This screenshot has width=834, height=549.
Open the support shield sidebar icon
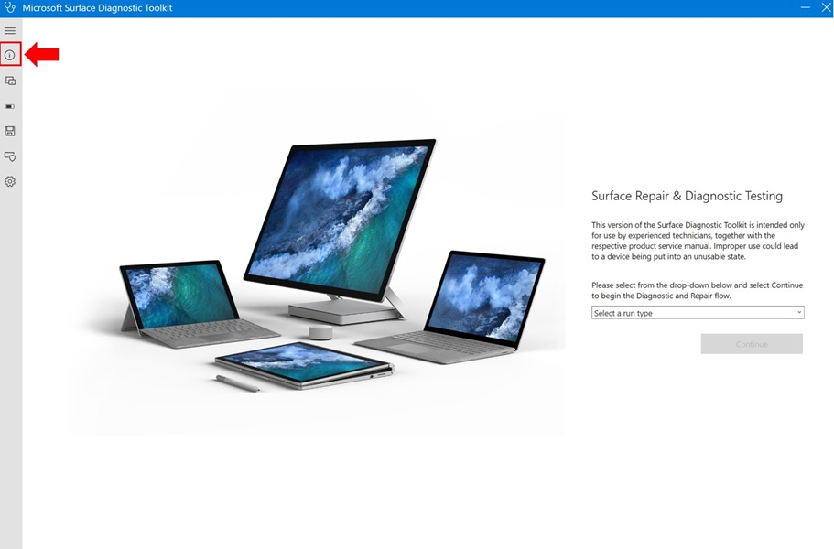tap(10, 156)
